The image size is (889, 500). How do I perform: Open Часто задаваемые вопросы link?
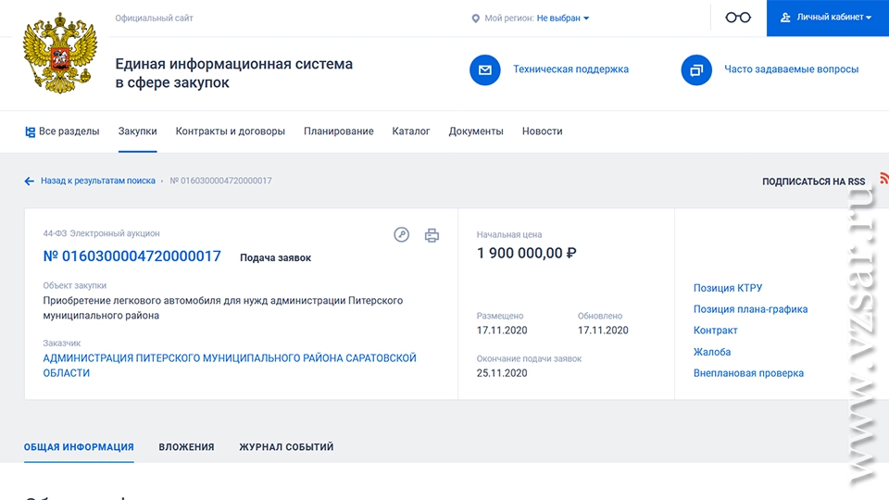[x=792, y=69]
